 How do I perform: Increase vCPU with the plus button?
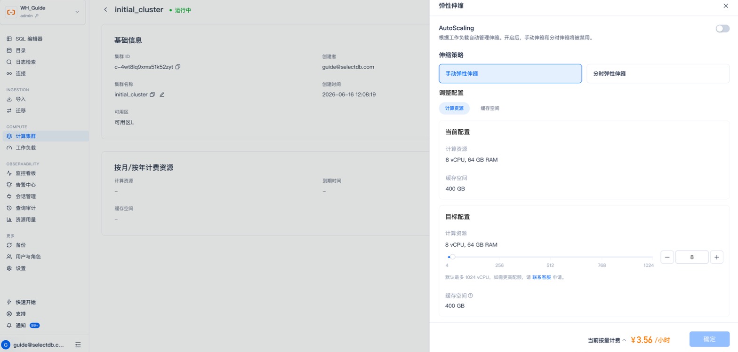[x=716, y=257]
